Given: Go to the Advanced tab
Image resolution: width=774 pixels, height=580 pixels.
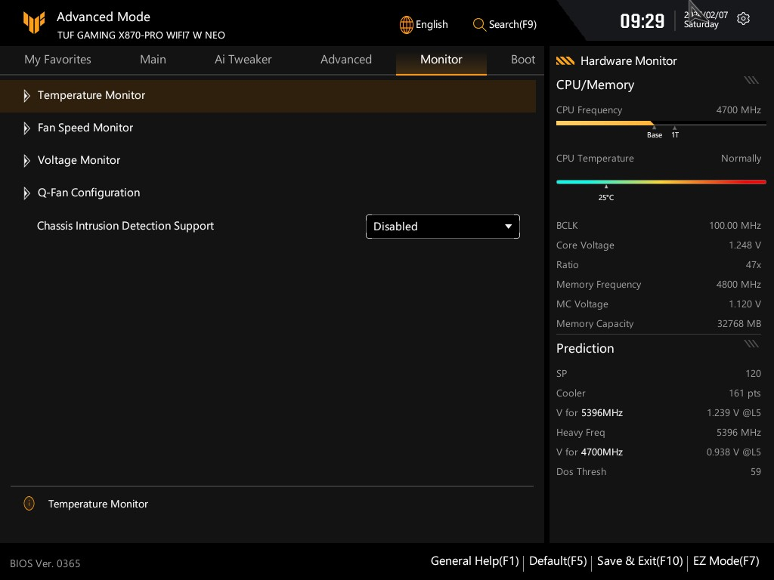Looking at the screenshot, I should point(345,60).
